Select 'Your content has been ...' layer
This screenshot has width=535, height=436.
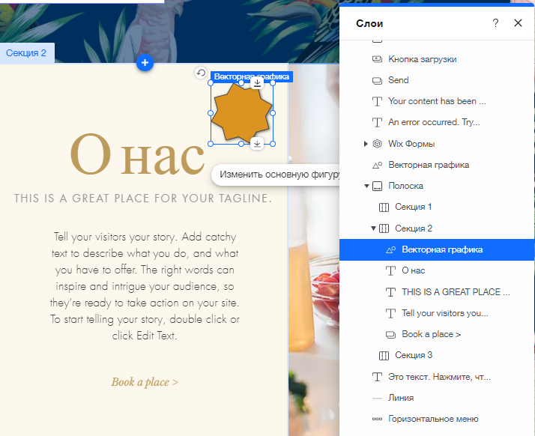pyautogui.click(x=437, y=101)
